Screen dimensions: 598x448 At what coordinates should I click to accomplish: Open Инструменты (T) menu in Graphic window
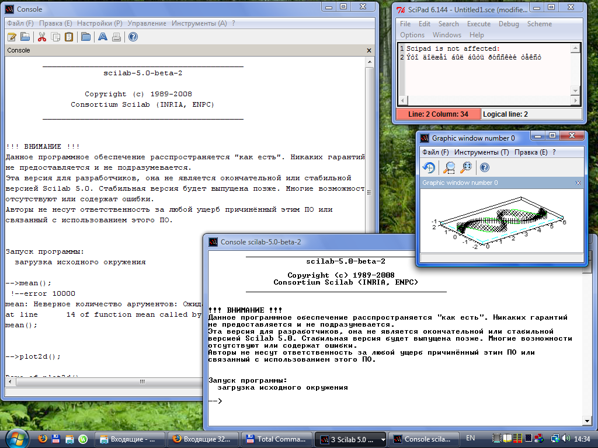pos(482,152)
